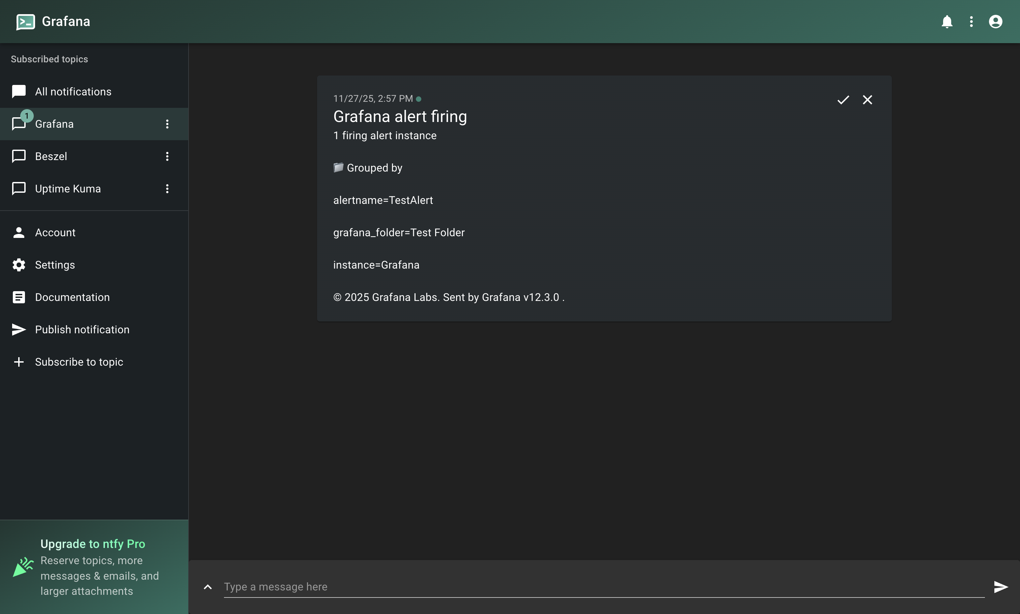Click the notification bell icon in header
This screenshot has width=1020, height=614.
click(947, 22)
